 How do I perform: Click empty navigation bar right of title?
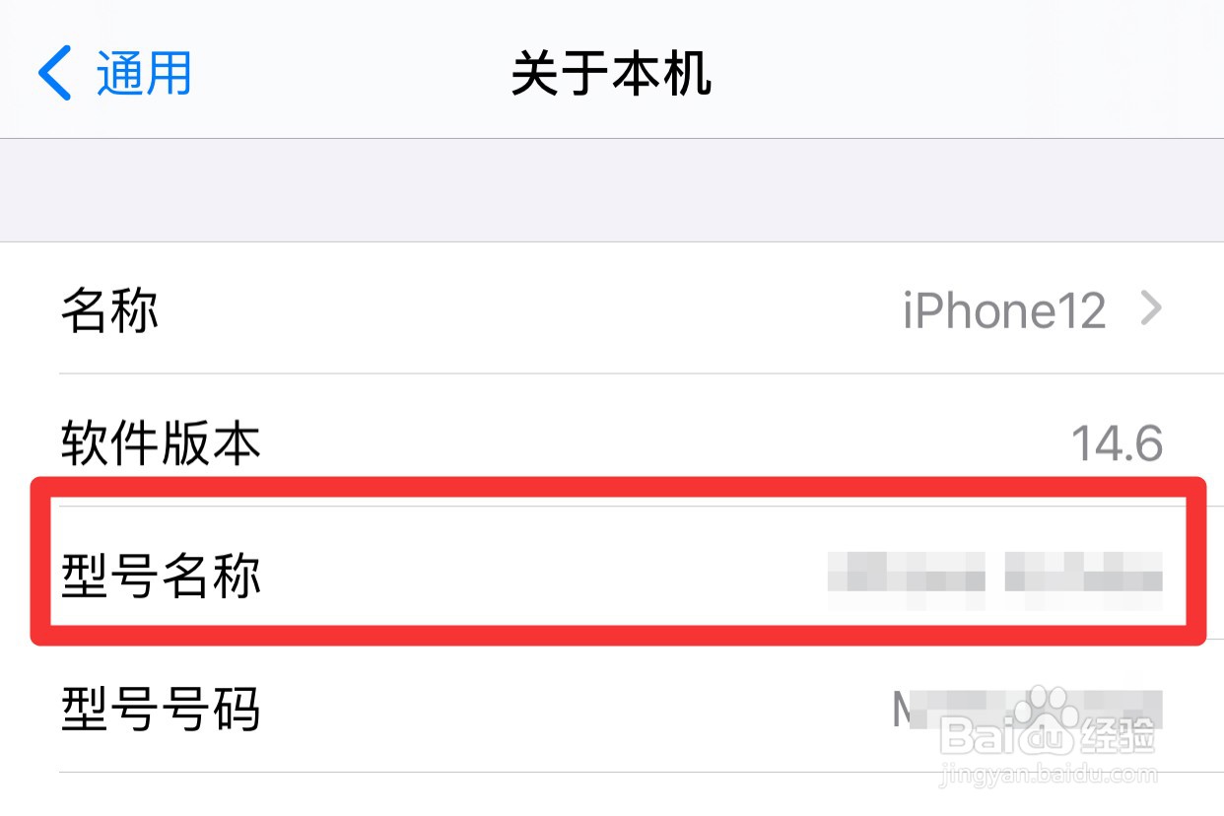click(x=966, y=74)
